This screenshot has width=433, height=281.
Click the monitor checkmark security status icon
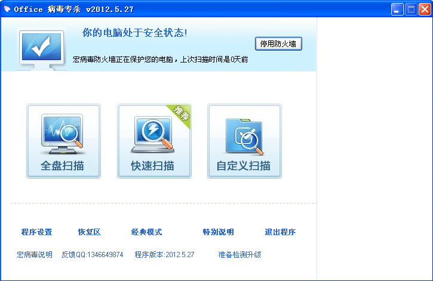[x=42, y=49]
